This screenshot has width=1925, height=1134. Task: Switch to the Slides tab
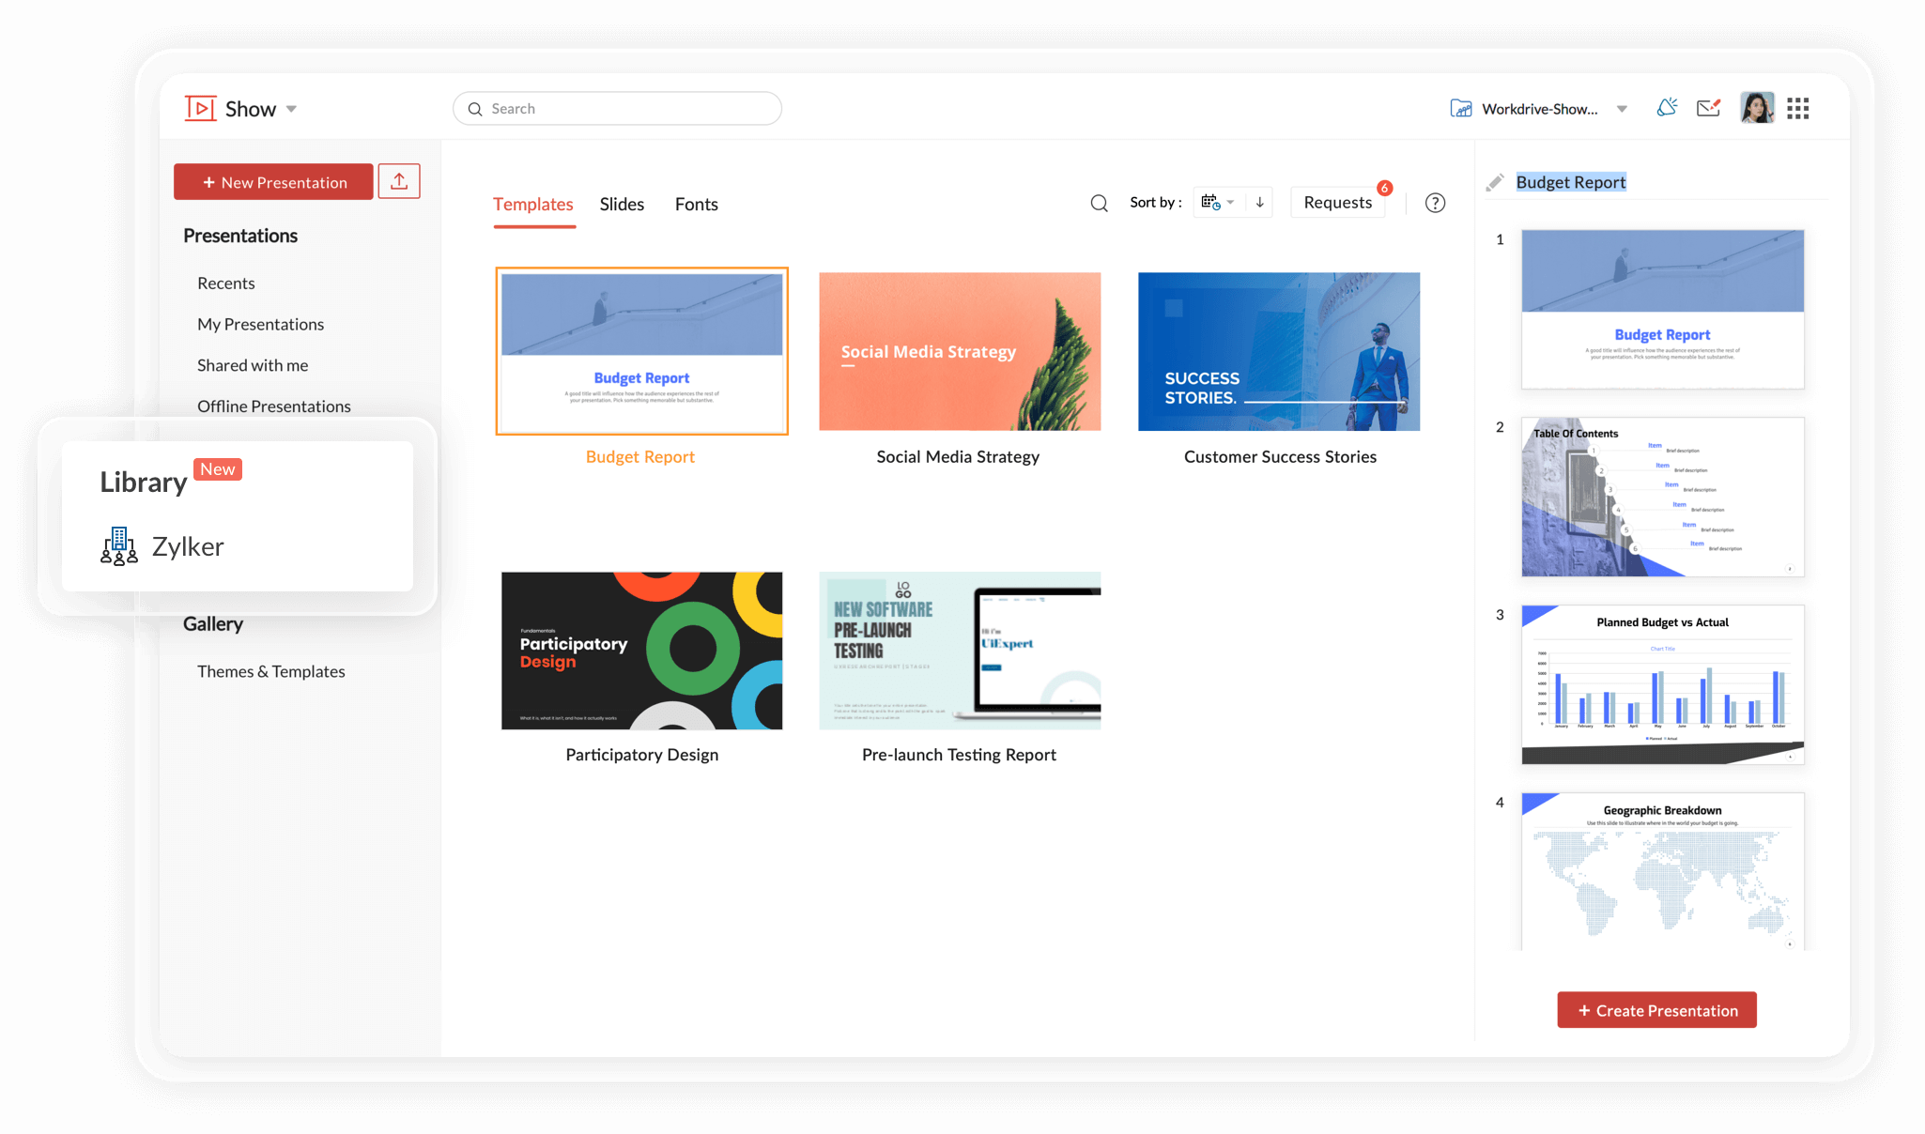click(622, 204)
